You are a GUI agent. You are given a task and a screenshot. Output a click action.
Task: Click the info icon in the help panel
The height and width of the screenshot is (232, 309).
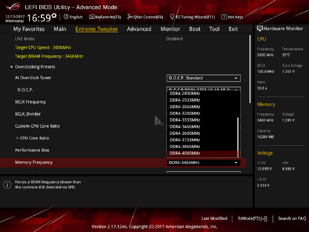[x=7, y=185]
